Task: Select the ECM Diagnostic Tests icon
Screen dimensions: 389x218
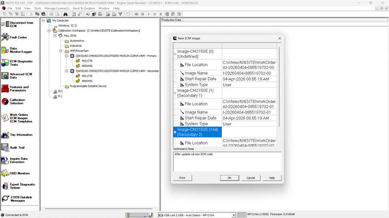Action: pyautogui.click(x=5, y=63)
